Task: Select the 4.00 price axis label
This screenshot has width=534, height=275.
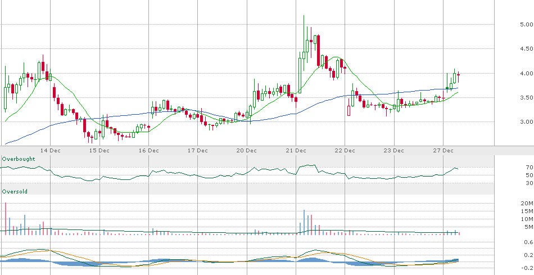Action: [x=527, y=73]
